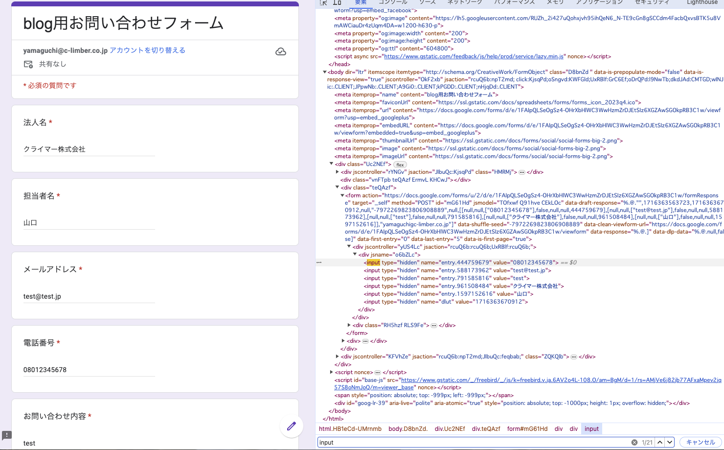Switch to the メモリ tab
This screenshot has width=724, height=450.
coord(555,2)
